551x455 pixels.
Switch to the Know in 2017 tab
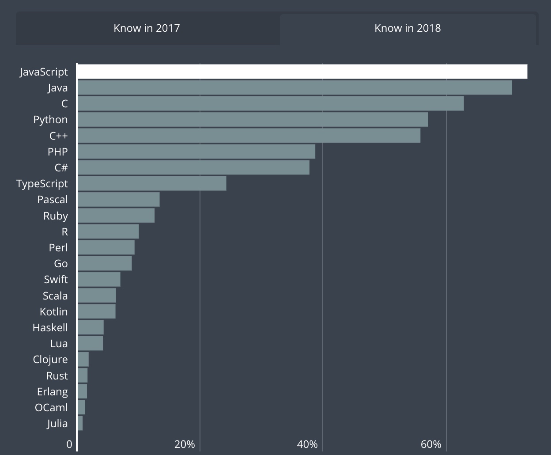pos(147,28)
